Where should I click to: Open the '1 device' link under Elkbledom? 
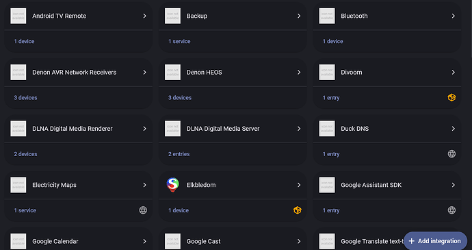click(179, 210)
